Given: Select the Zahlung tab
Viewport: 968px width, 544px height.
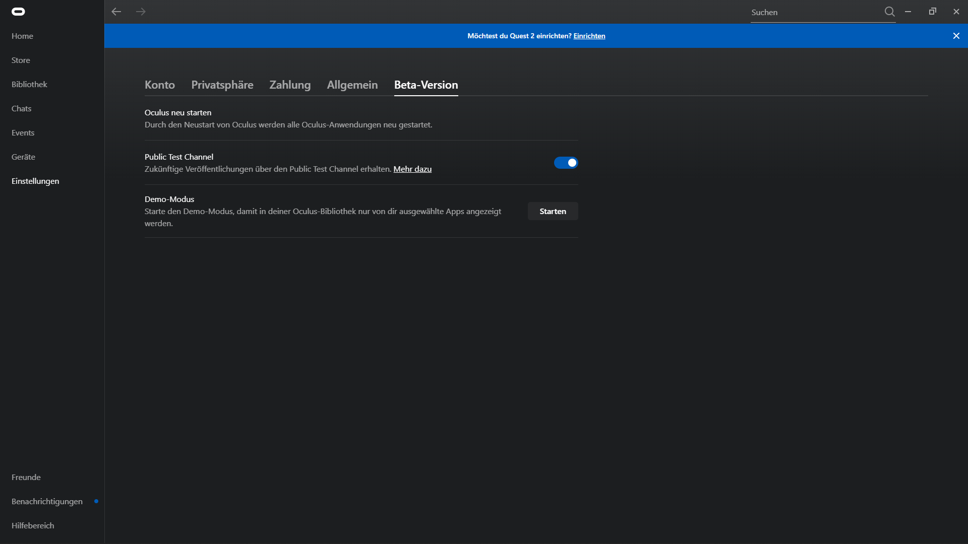Looking at the screenshot, I should (290, 85).
